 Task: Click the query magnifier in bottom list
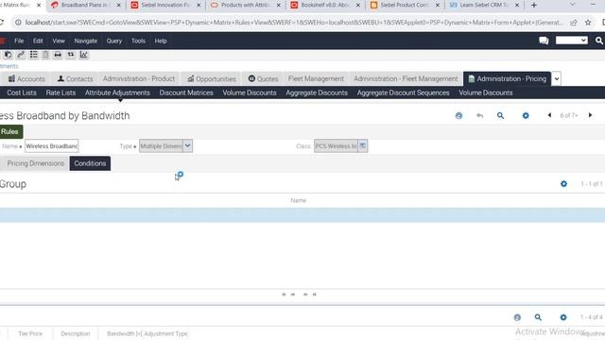point(538,317)
